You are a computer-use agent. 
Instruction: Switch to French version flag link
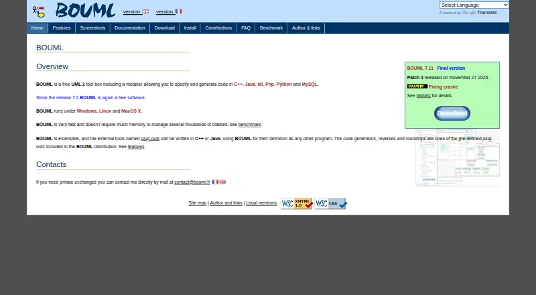(169, 11)
